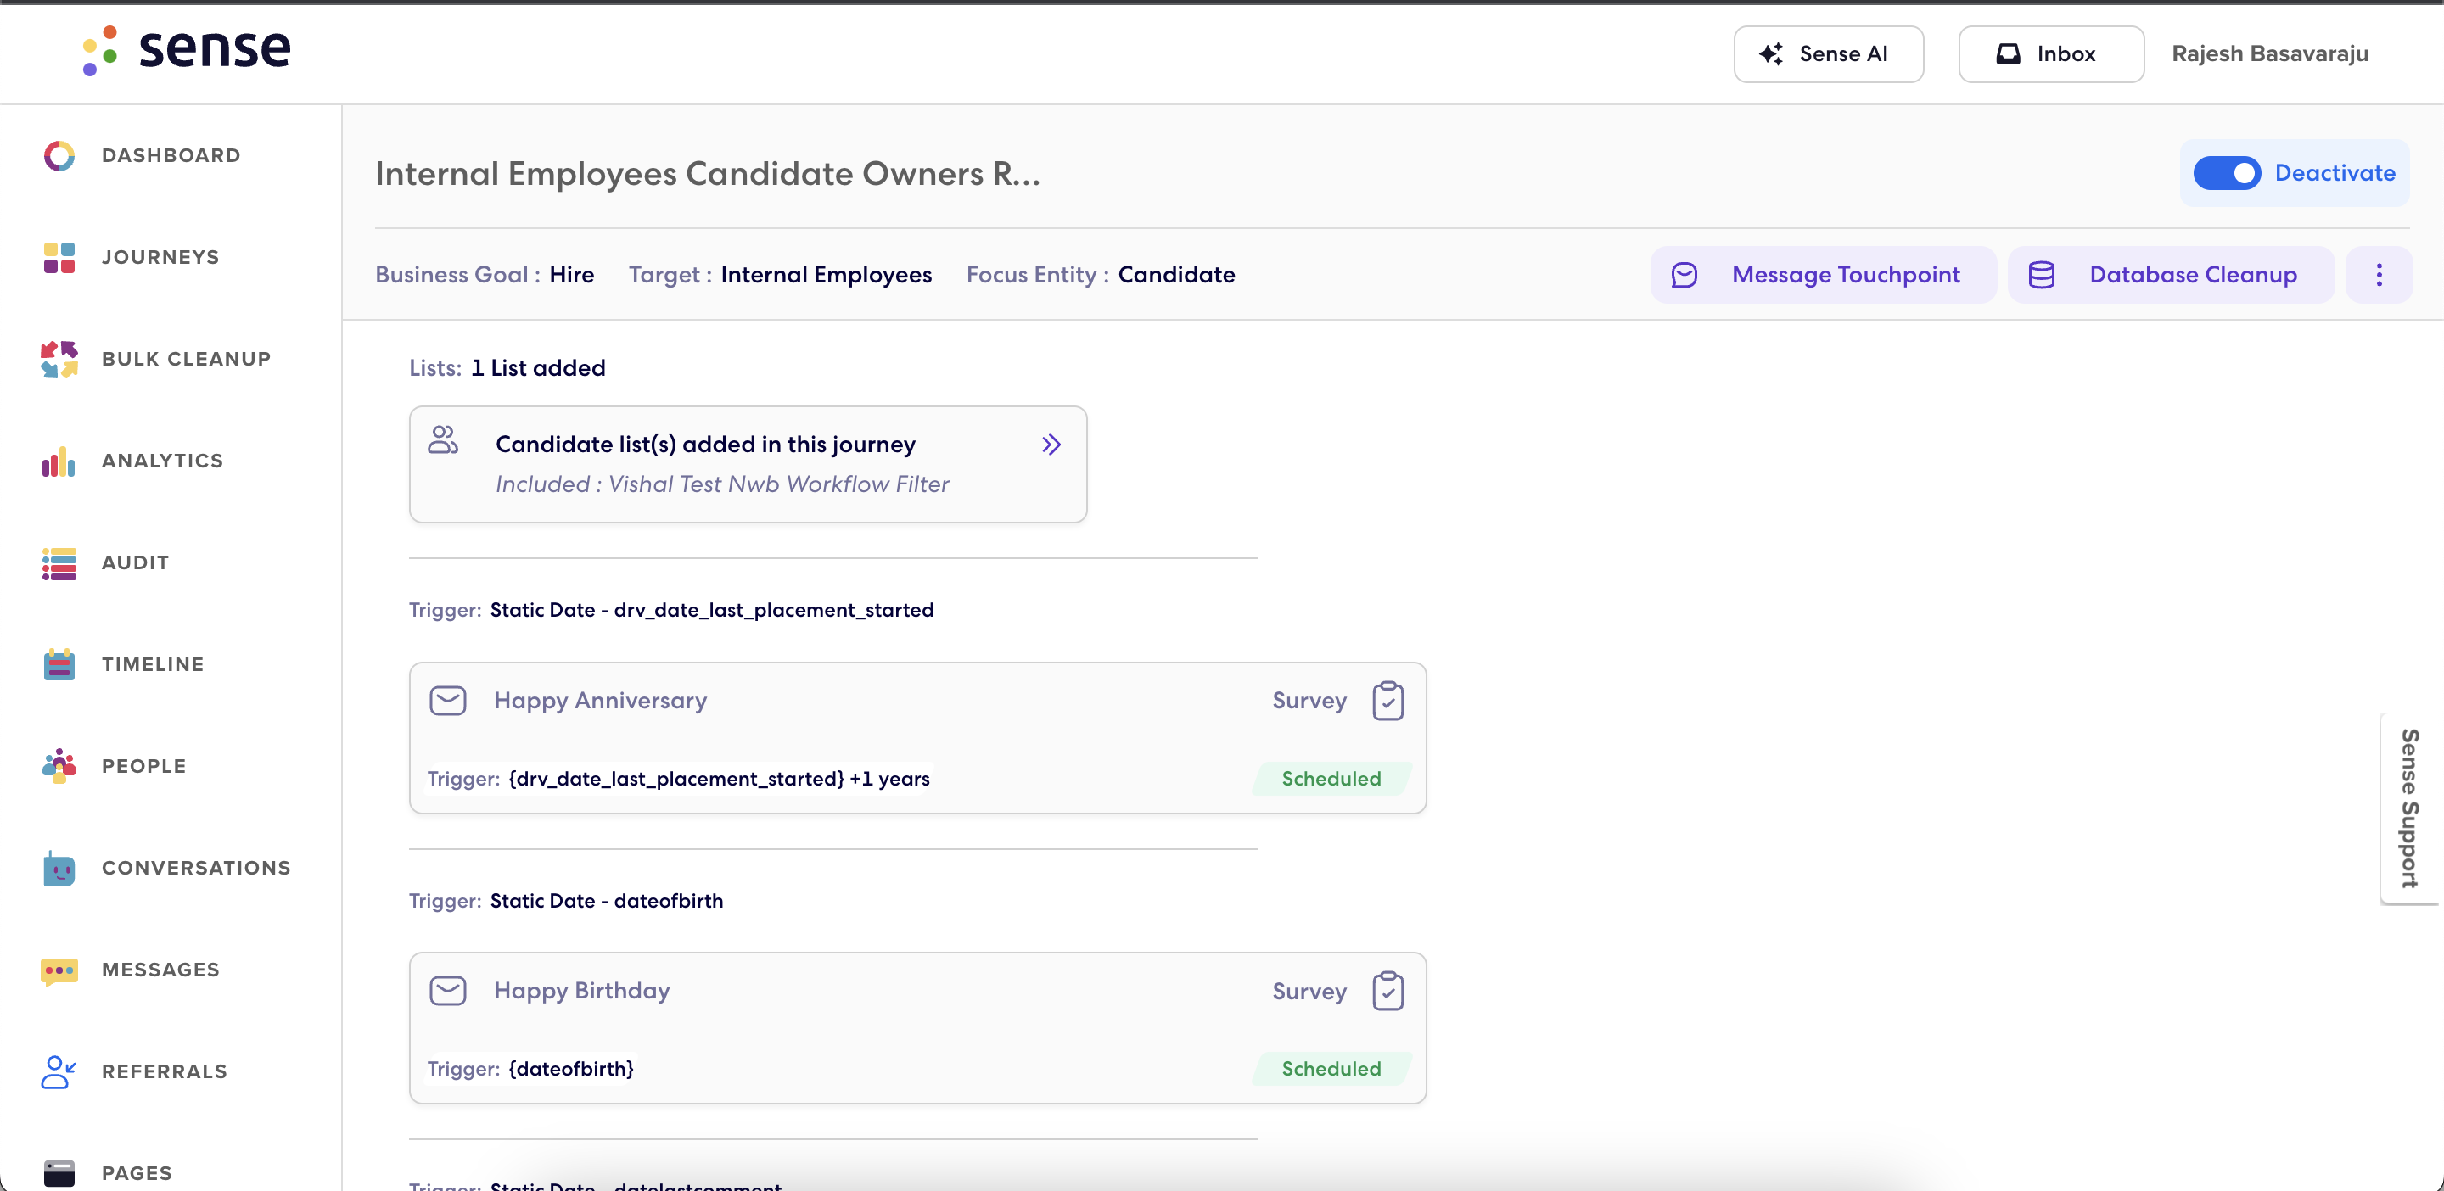
Task: Click the Inbox tray icon
Action: click(2008, 54)
